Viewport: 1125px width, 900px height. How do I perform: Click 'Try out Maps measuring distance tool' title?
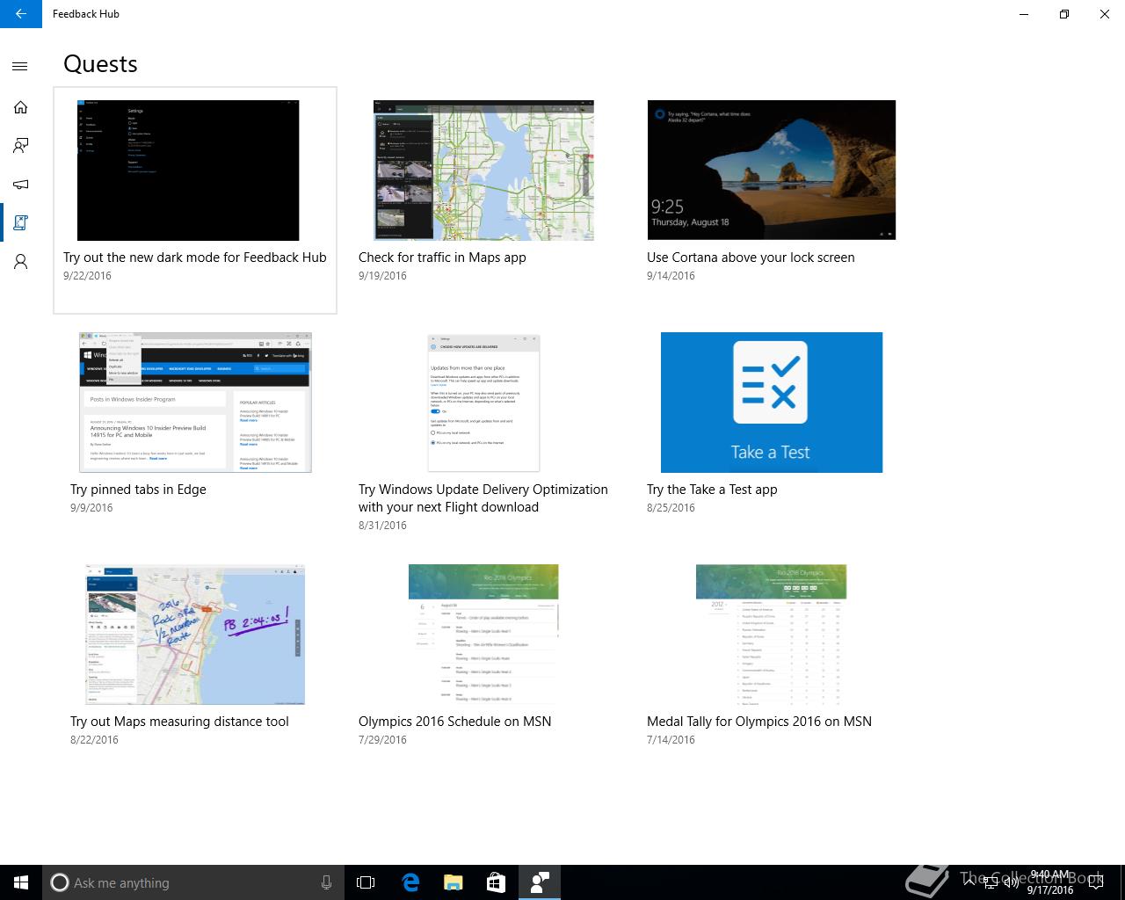click(x=179, y=722)
